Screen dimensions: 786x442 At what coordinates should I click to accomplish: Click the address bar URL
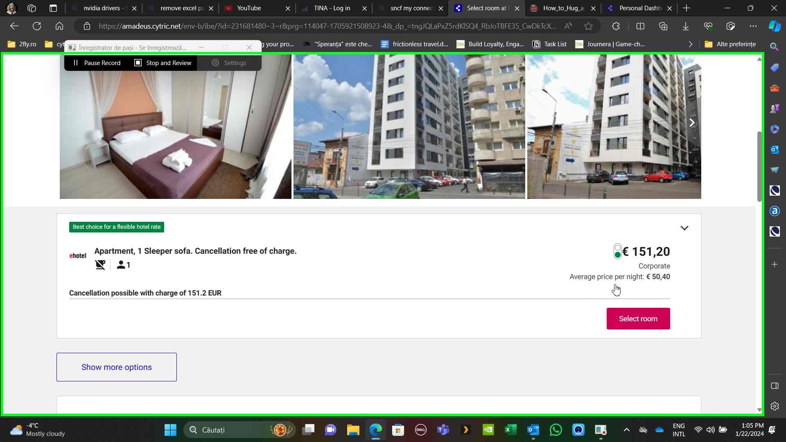tap(327, 26)
